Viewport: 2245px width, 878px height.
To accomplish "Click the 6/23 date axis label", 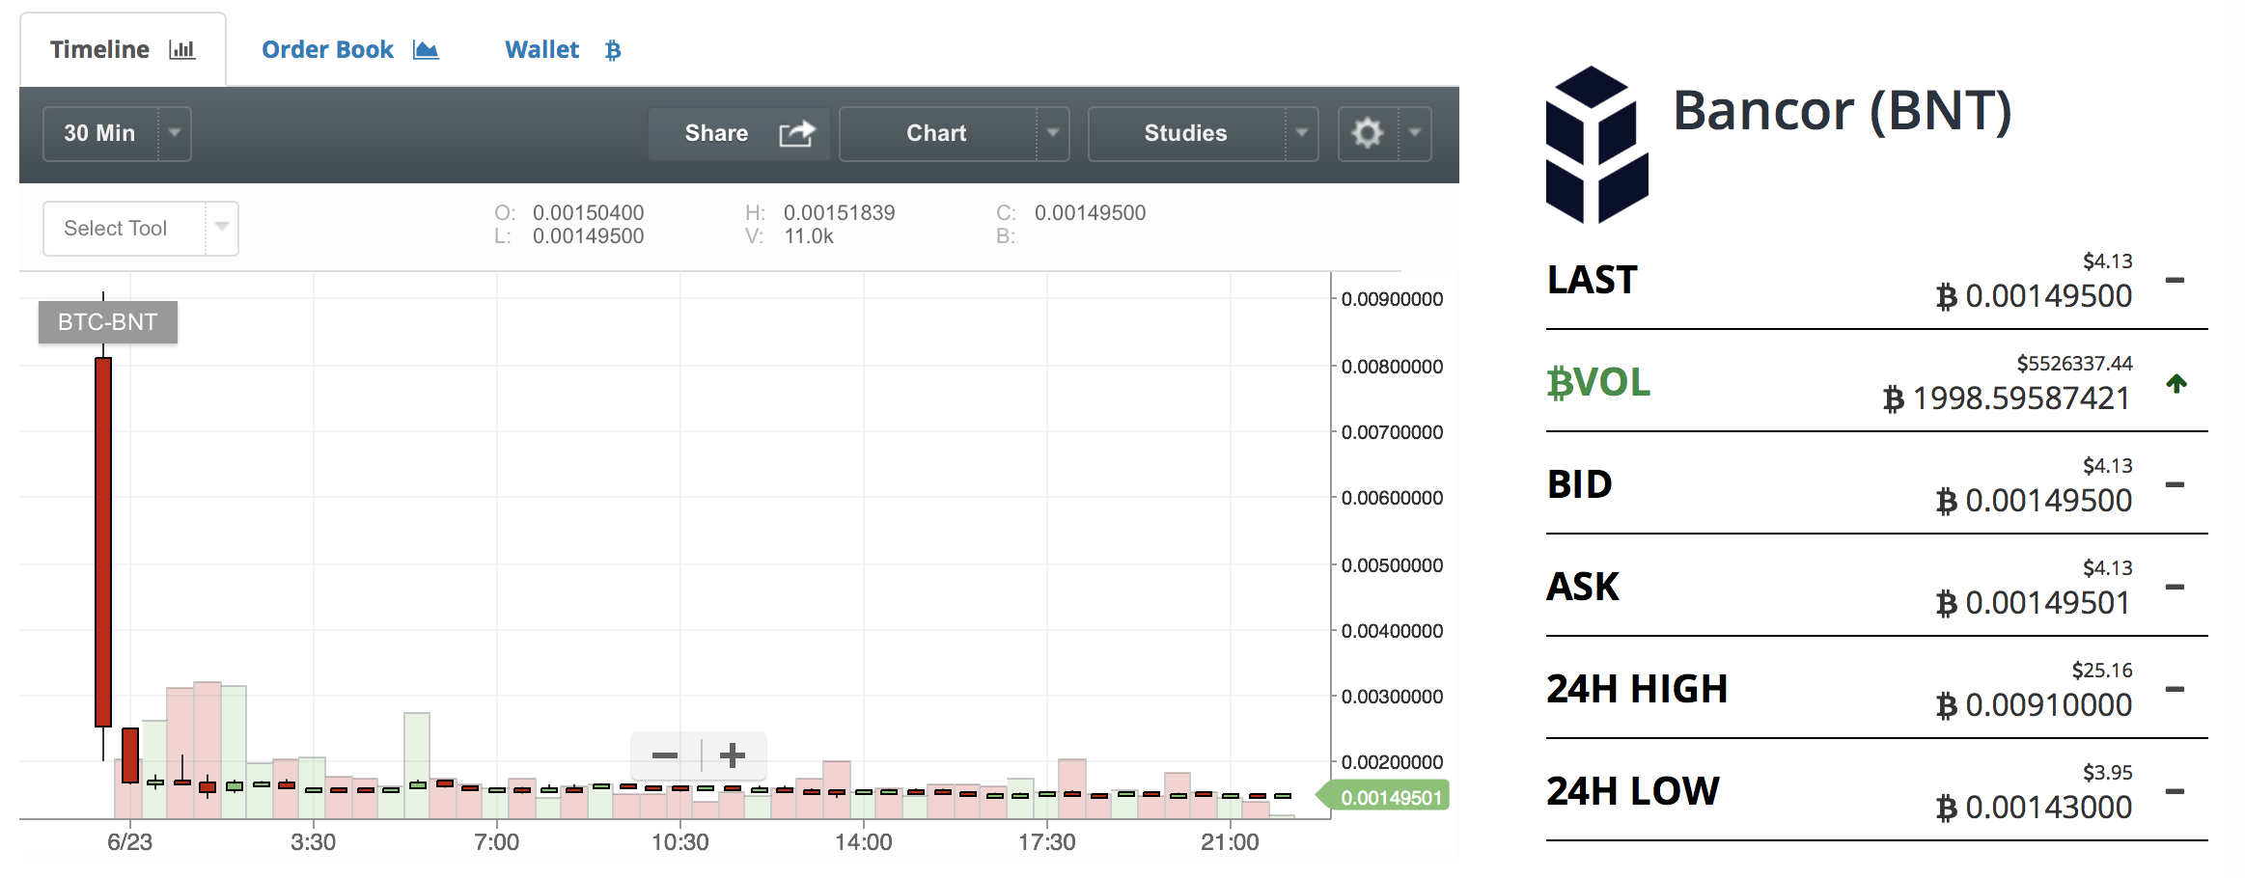I will click(130, 842).
